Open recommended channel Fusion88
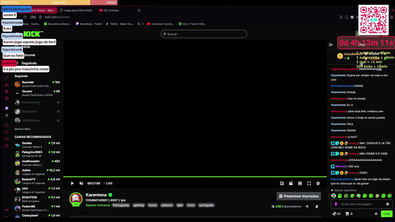The height and width of the screenshot is (222, 395). click(37, 208)
